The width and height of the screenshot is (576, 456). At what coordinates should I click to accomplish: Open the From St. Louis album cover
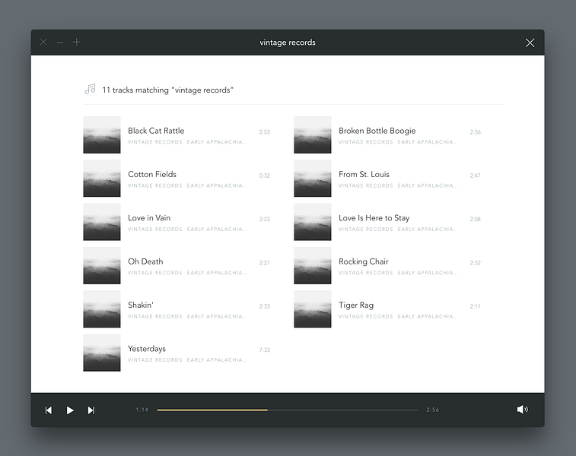(313, 179)
